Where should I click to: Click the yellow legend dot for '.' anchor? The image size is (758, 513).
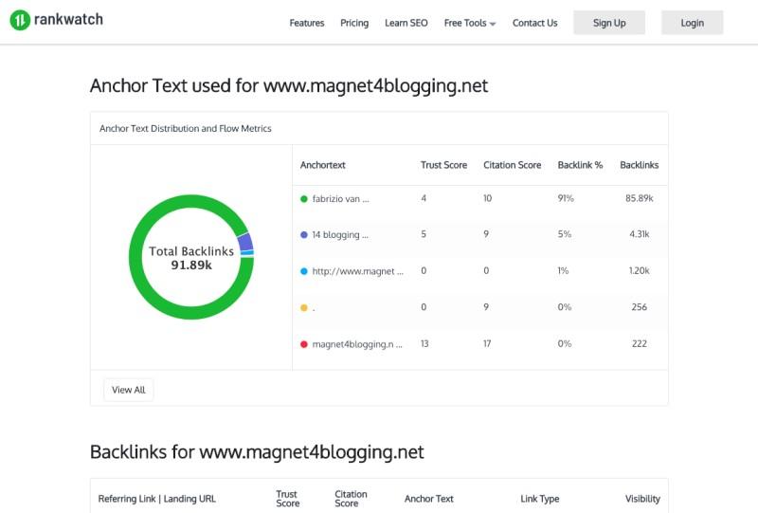(x=304, y=308)
